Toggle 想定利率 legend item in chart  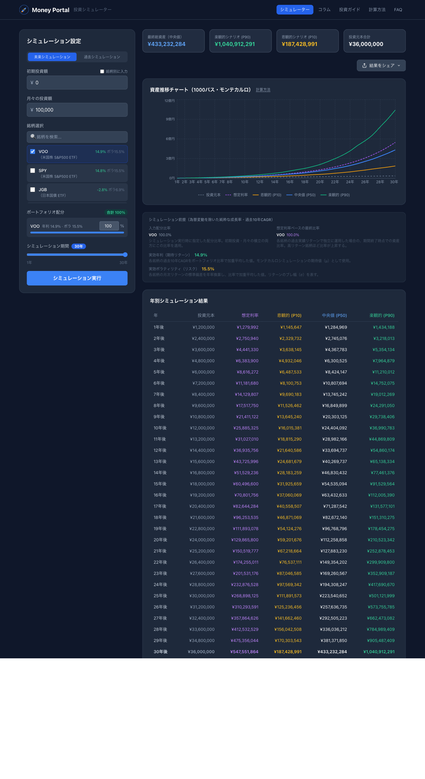237,195
